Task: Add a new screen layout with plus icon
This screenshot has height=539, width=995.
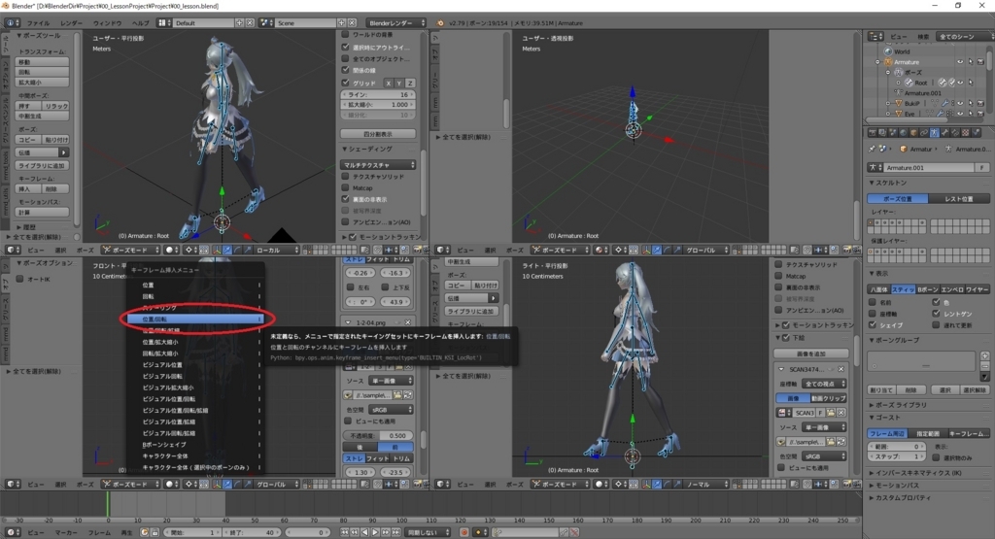Action: click(240, 23)
